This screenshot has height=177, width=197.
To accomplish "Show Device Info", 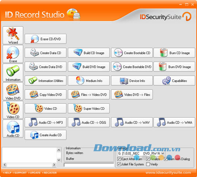I will pyautogui.click(x=132, y=81).
